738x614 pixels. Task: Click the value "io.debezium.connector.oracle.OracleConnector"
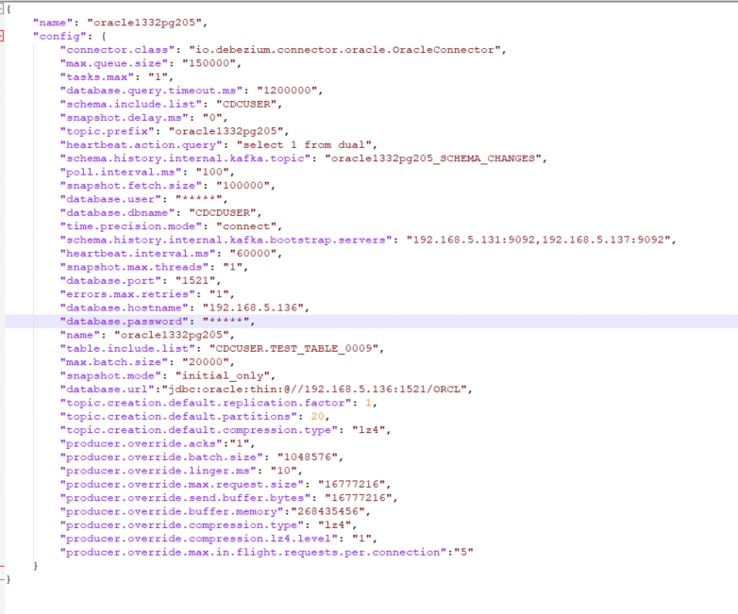pos(344,50)
